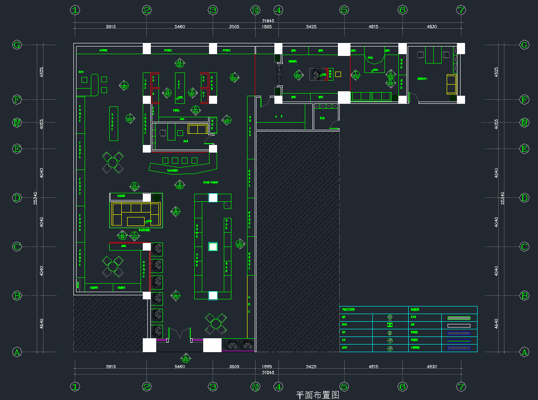
Task: Pick the crossed-square symbol in the legend
Action: pyautogui.click(x=390, y=325)
